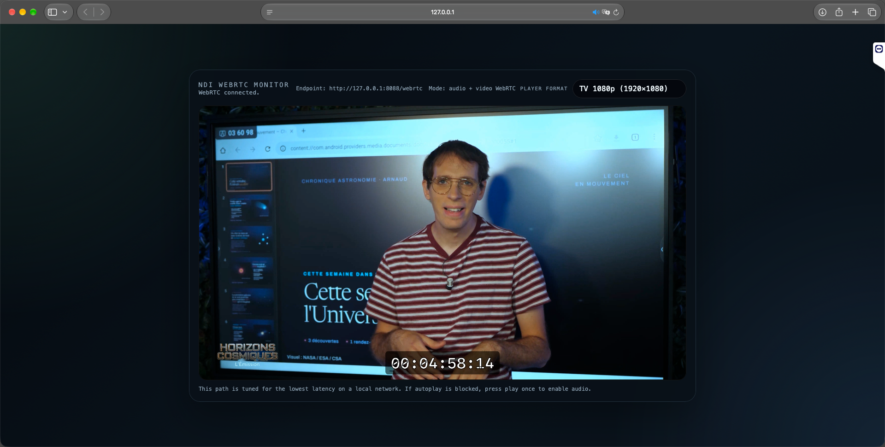Go back to the previous page
Image resolution: width=885 pixels, height=447 pixels.
pos(85,12)
